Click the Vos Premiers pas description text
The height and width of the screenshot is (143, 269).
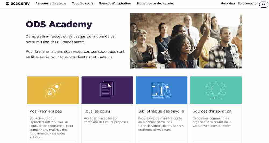[x=51, y=128]
